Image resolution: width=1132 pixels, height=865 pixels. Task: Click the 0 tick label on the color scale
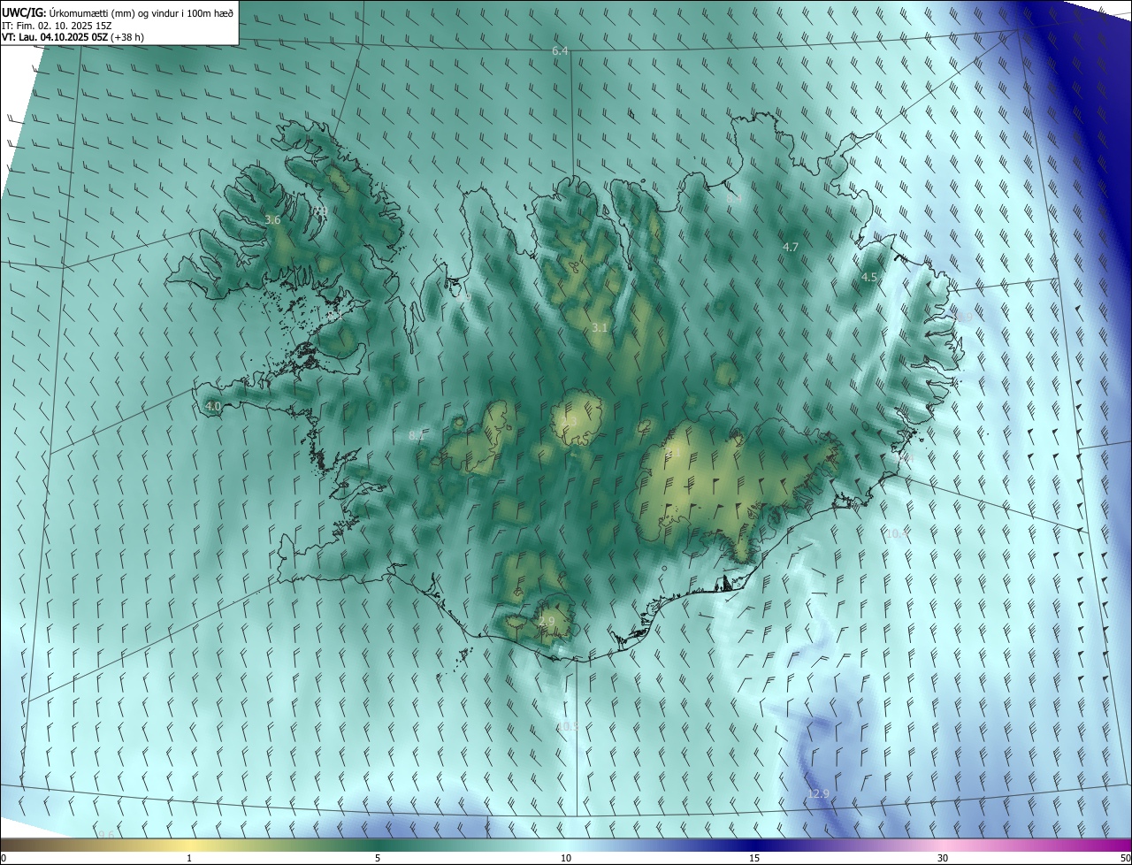[x=4, y=858]
